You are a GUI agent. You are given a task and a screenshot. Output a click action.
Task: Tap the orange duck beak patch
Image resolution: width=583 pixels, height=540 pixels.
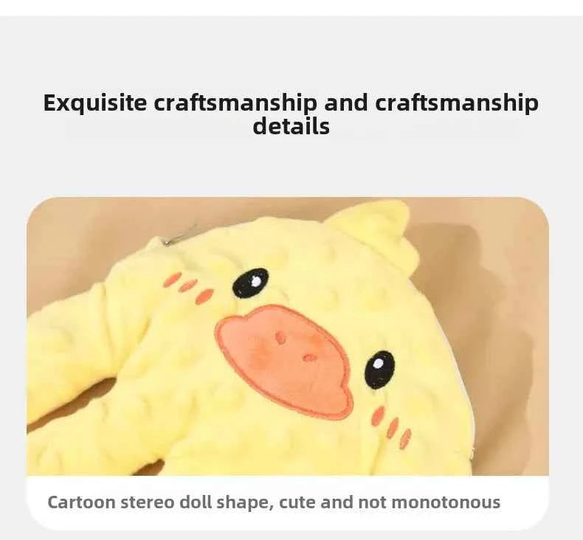[x=283, y=359]
